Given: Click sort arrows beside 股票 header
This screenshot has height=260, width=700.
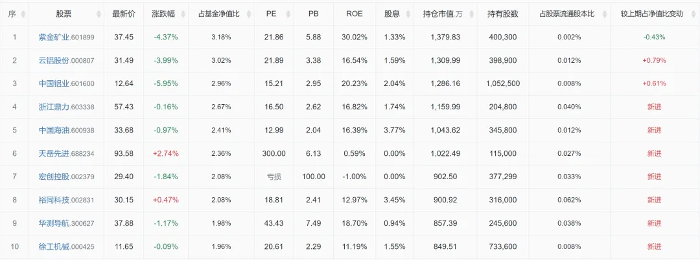Looking at the screenshot, I should pos(99,14).
